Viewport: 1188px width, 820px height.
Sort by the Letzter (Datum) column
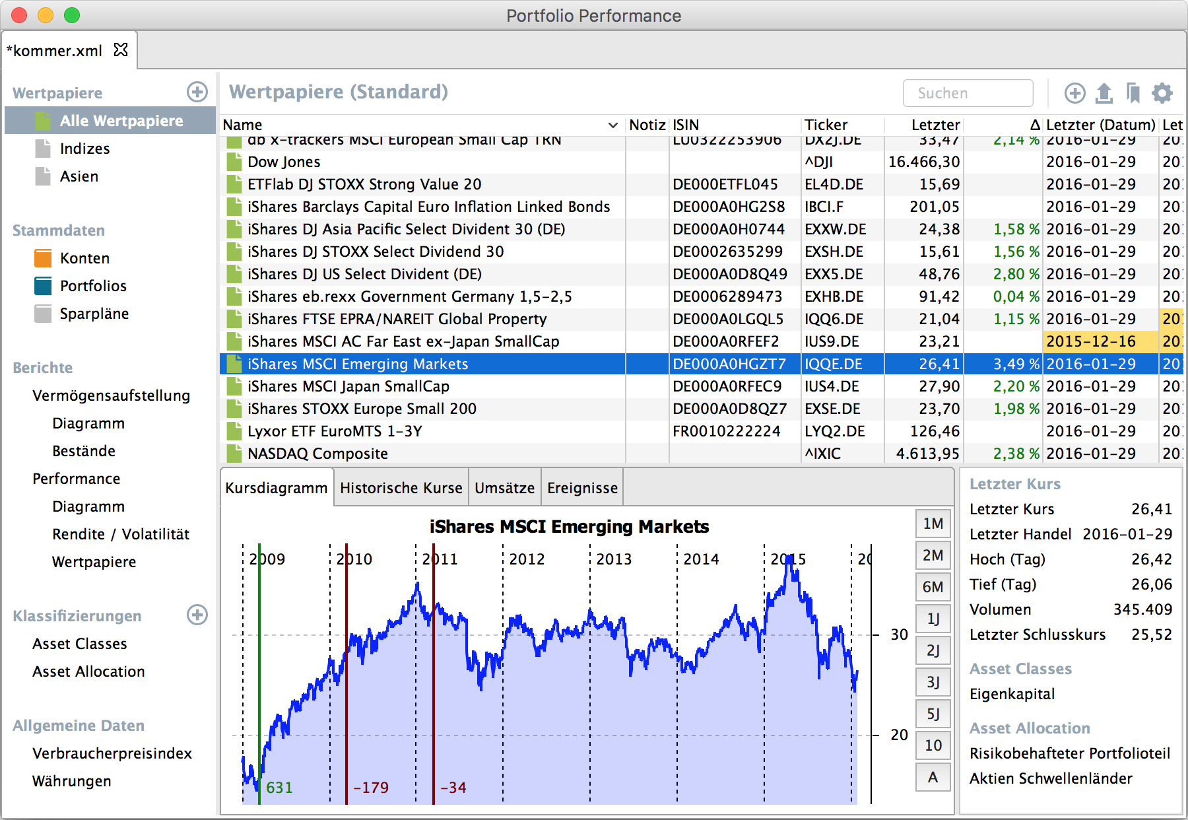1100,125
